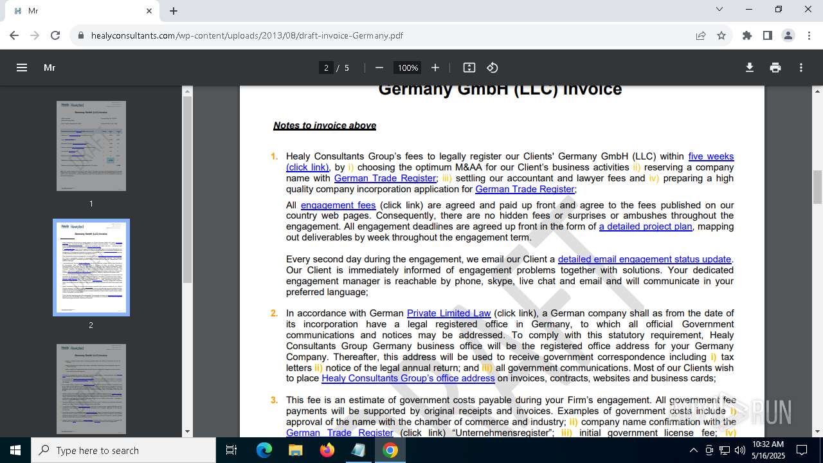Click the 100% zoom level field
The height and width of the screenshot is (463, 823).
point(408,68)
